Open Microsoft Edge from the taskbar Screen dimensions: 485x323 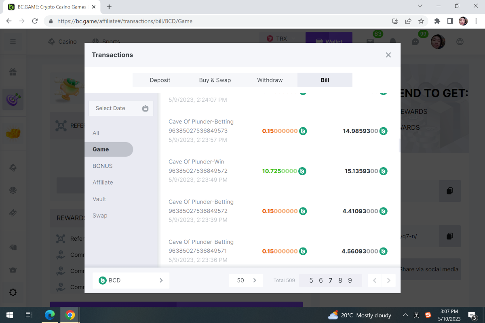click(x=50, y=315)
